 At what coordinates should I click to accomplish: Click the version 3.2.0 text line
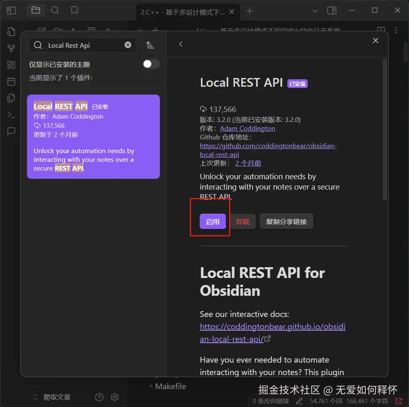(x=250, y=120)
